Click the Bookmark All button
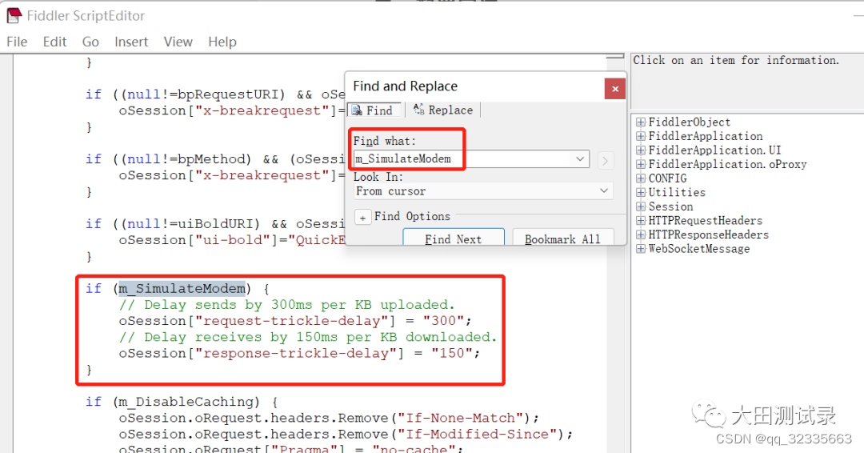The width and height of the screenshot is (864, 453). [562, 238]
